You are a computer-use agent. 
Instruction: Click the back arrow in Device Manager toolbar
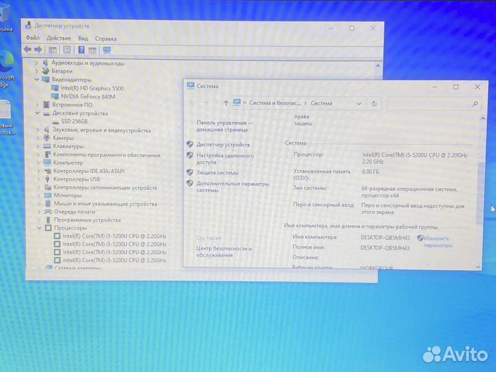pyautogui.click(x=28, y=50)
